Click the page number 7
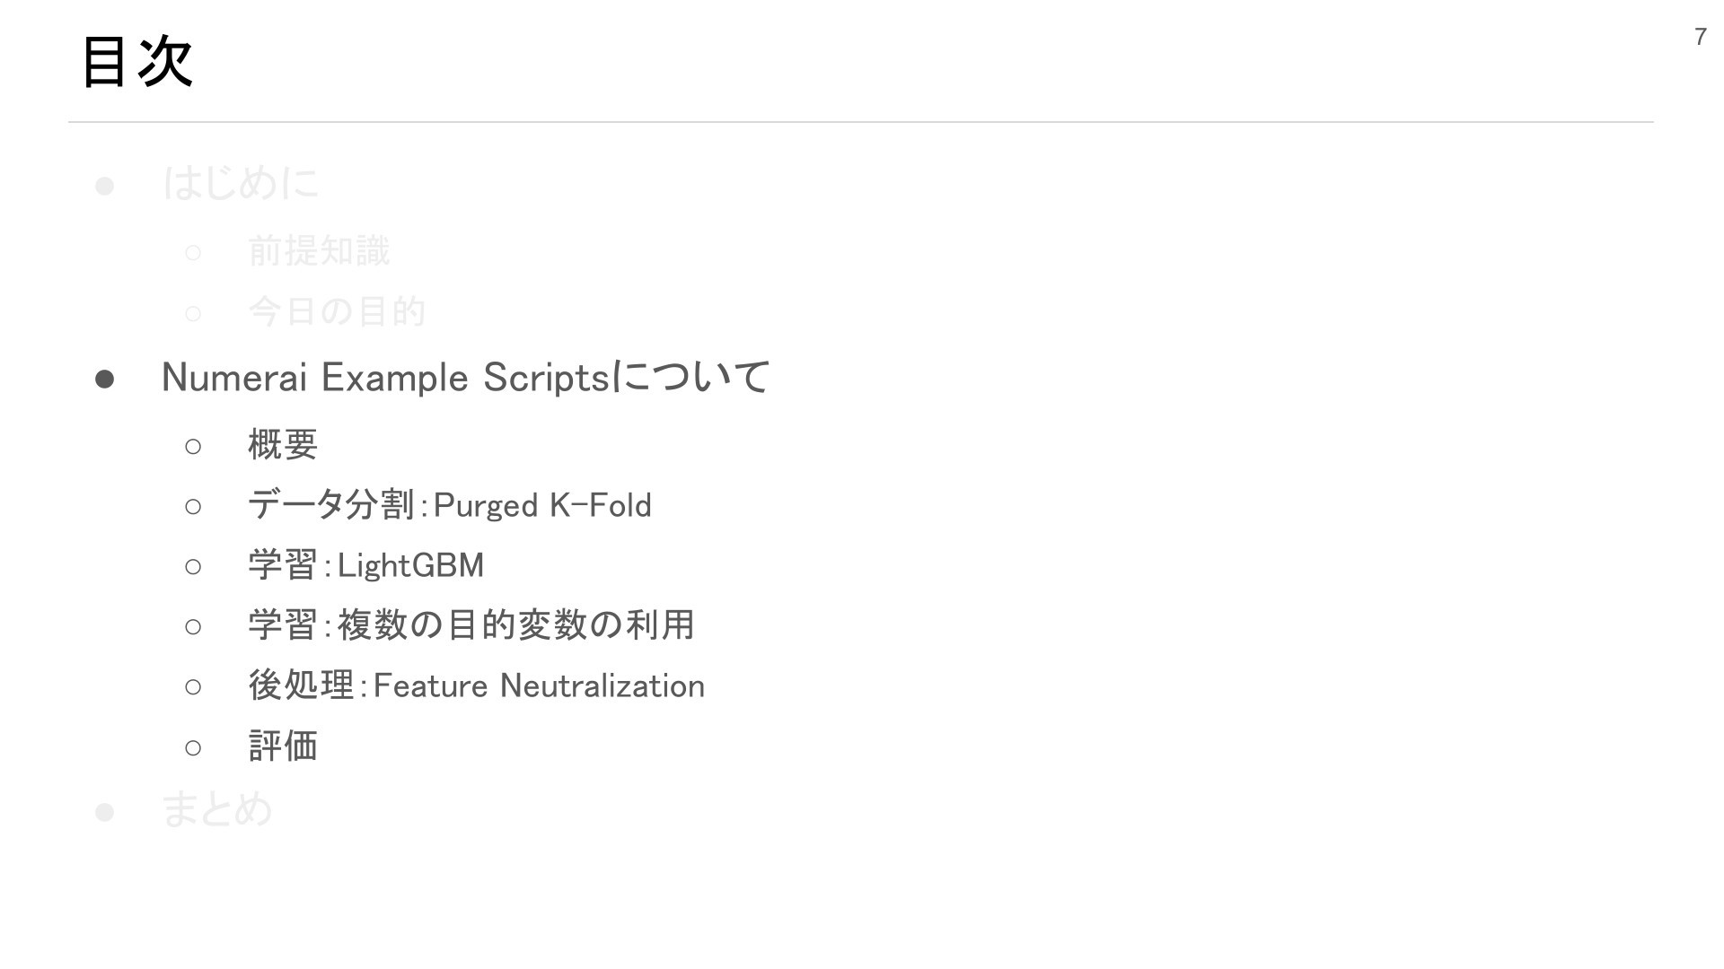The width and height of the screenshot is (1724, 969). (x=1700, y=37)
